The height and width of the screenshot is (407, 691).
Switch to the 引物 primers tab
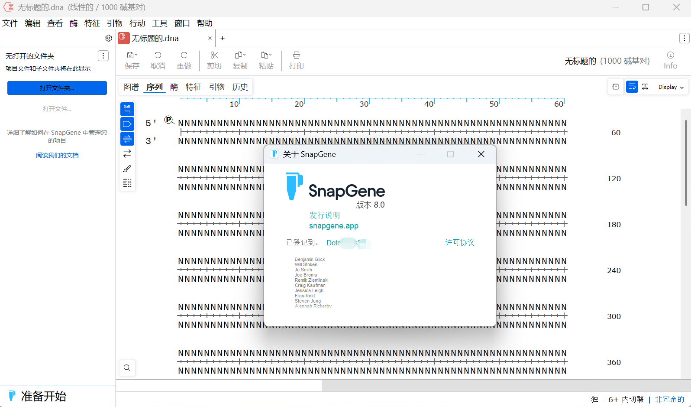[217, 87]
